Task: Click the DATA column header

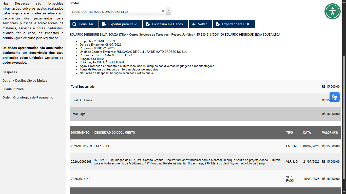Action: tap(307, 133)
